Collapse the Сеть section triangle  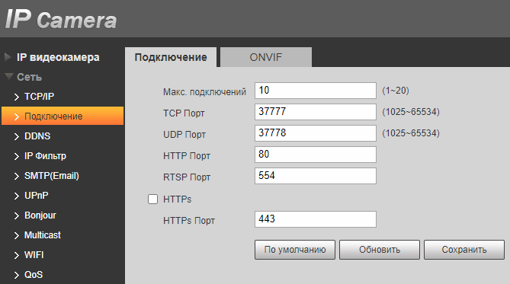(9, 77)
